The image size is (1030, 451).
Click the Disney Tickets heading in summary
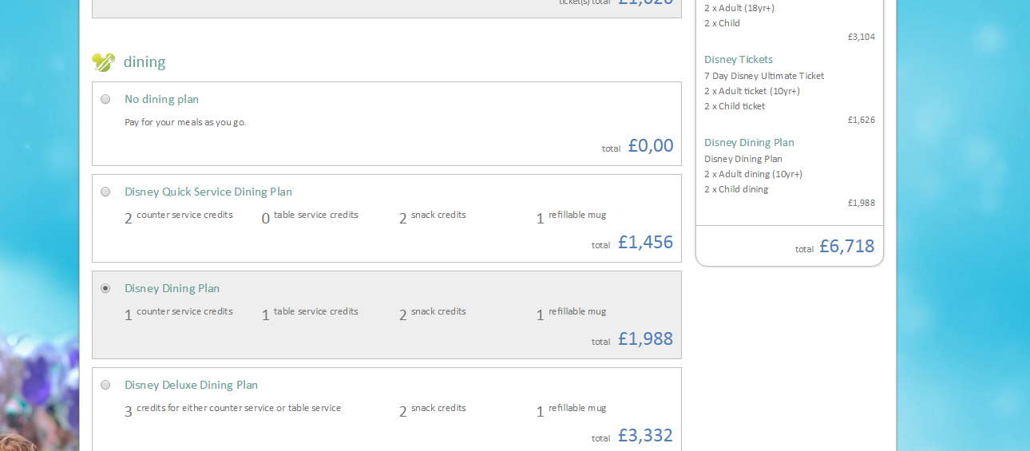pos(739,60)
